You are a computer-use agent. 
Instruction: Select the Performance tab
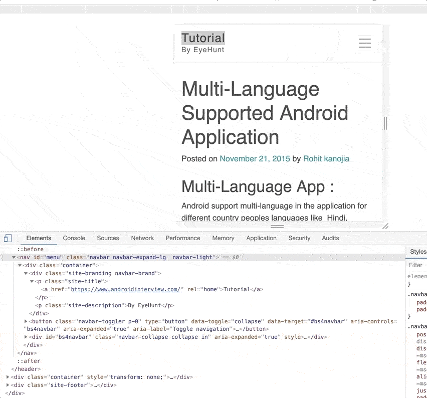[x=183, y=238]
